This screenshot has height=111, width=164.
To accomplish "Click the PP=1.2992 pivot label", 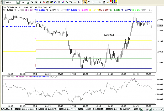I will 72,10.
